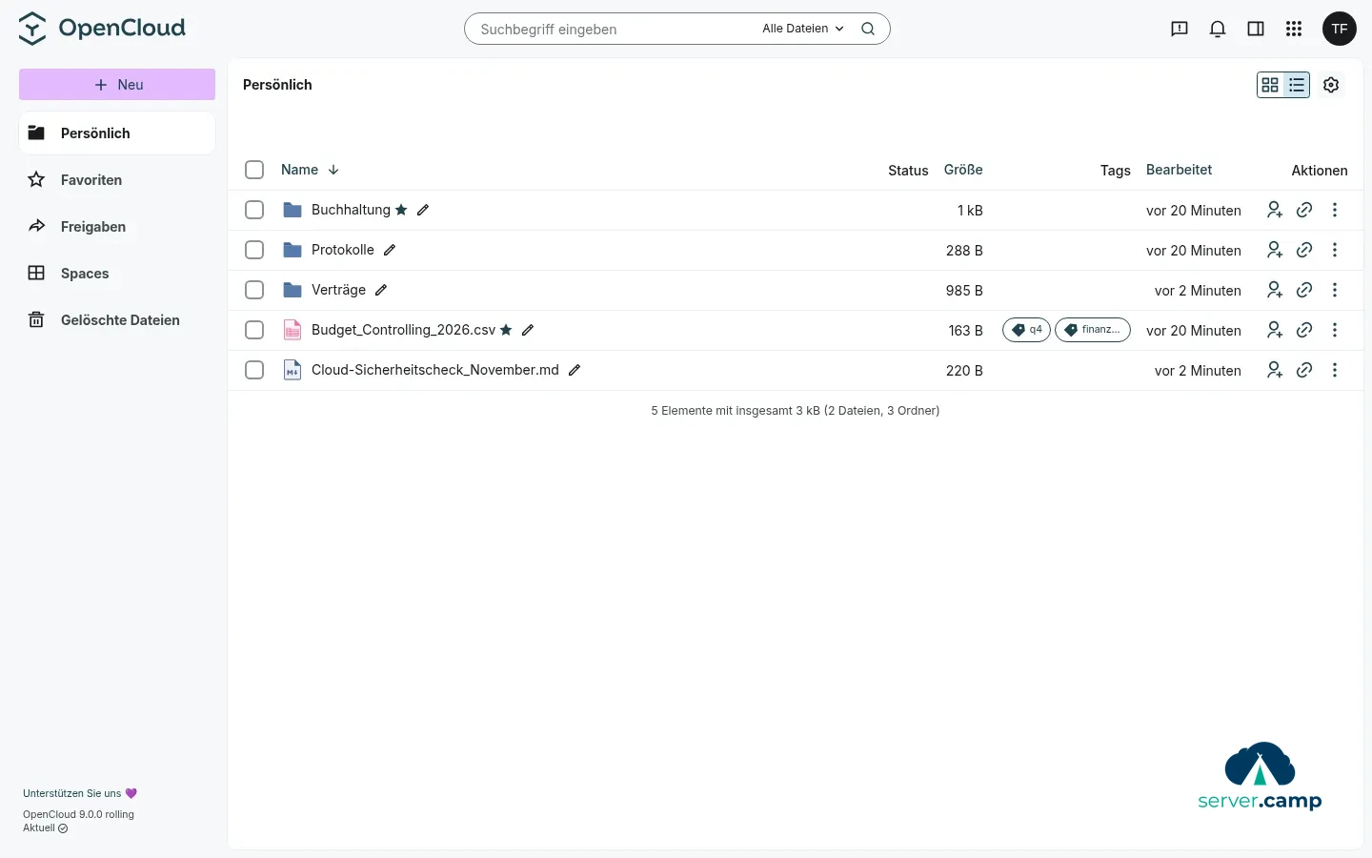This screenshot has width=1372, height=858.
Task: Click the Neu button
Action: [117, 85]
